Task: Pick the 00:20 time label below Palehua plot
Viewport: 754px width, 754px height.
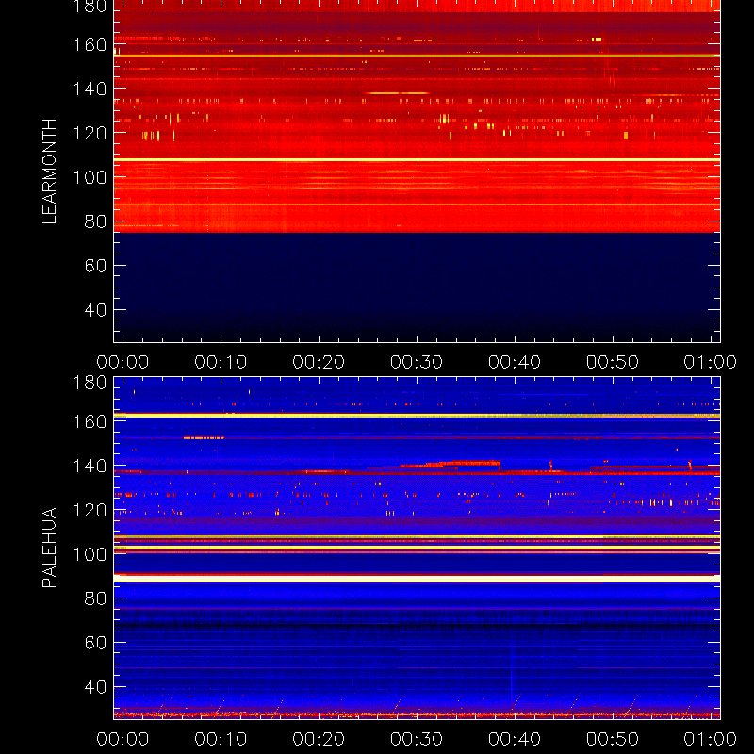Action: [319, 739]
